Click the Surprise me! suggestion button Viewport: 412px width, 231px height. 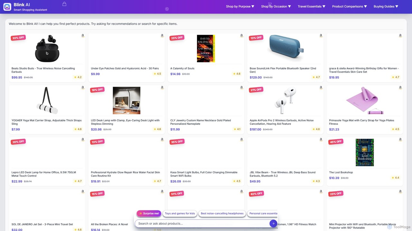coord(149,213)
